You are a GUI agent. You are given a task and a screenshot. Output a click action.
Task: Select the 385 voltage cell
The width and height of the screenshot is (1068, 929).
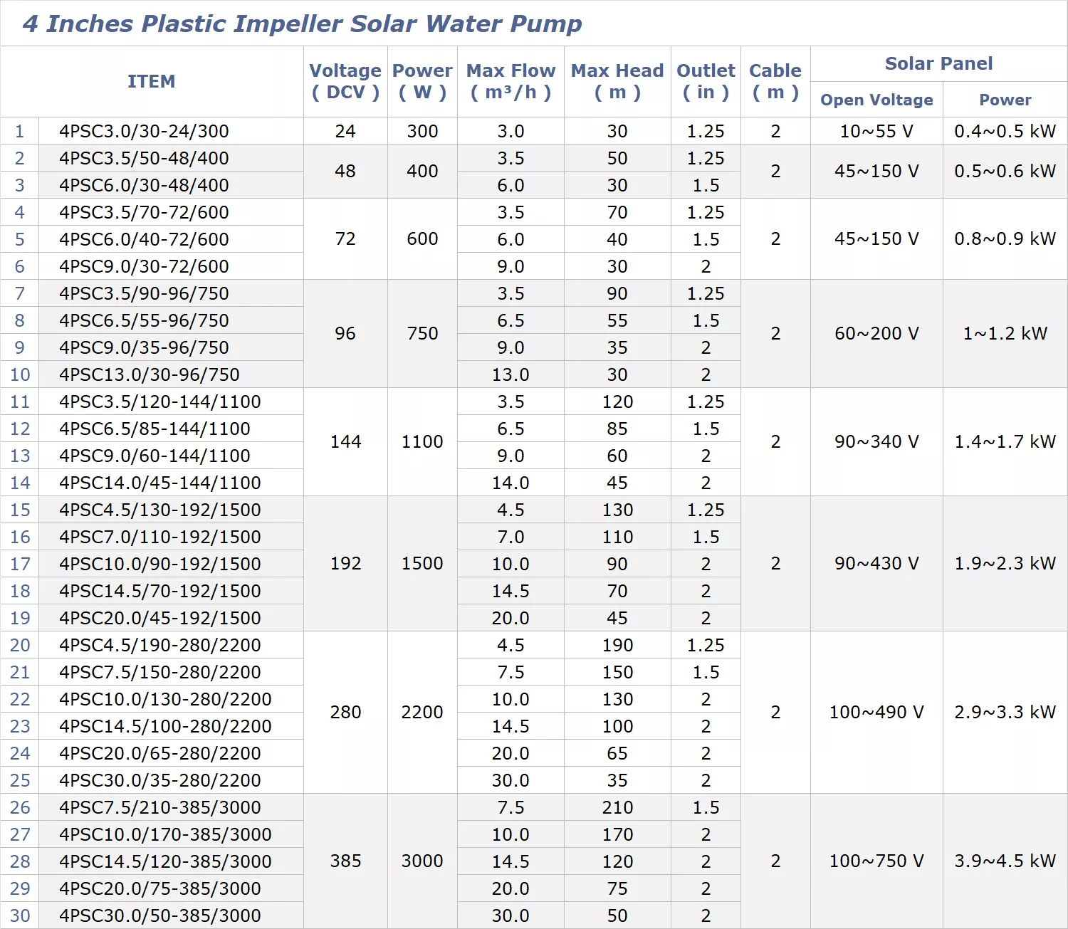click(345, 861)
